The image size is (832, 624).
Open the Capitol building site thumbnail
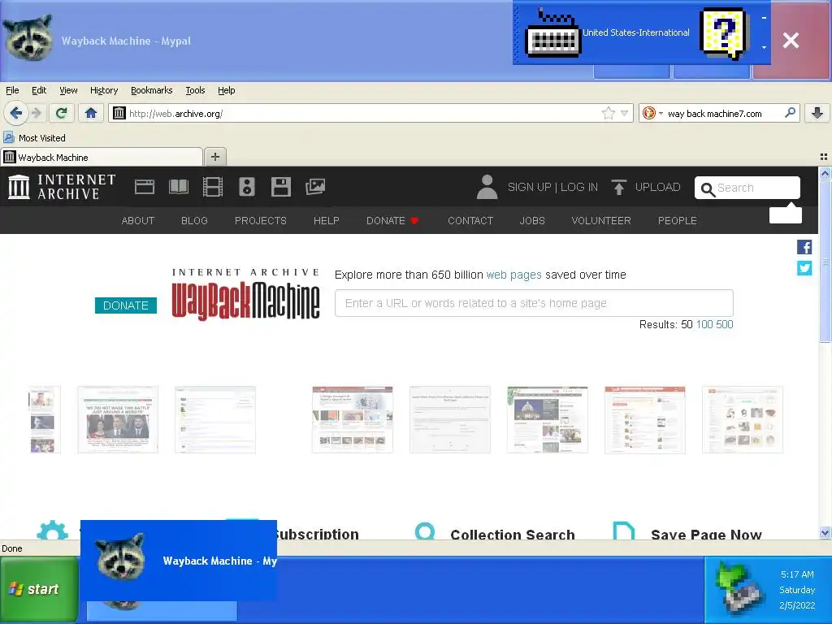pos(547,420)
